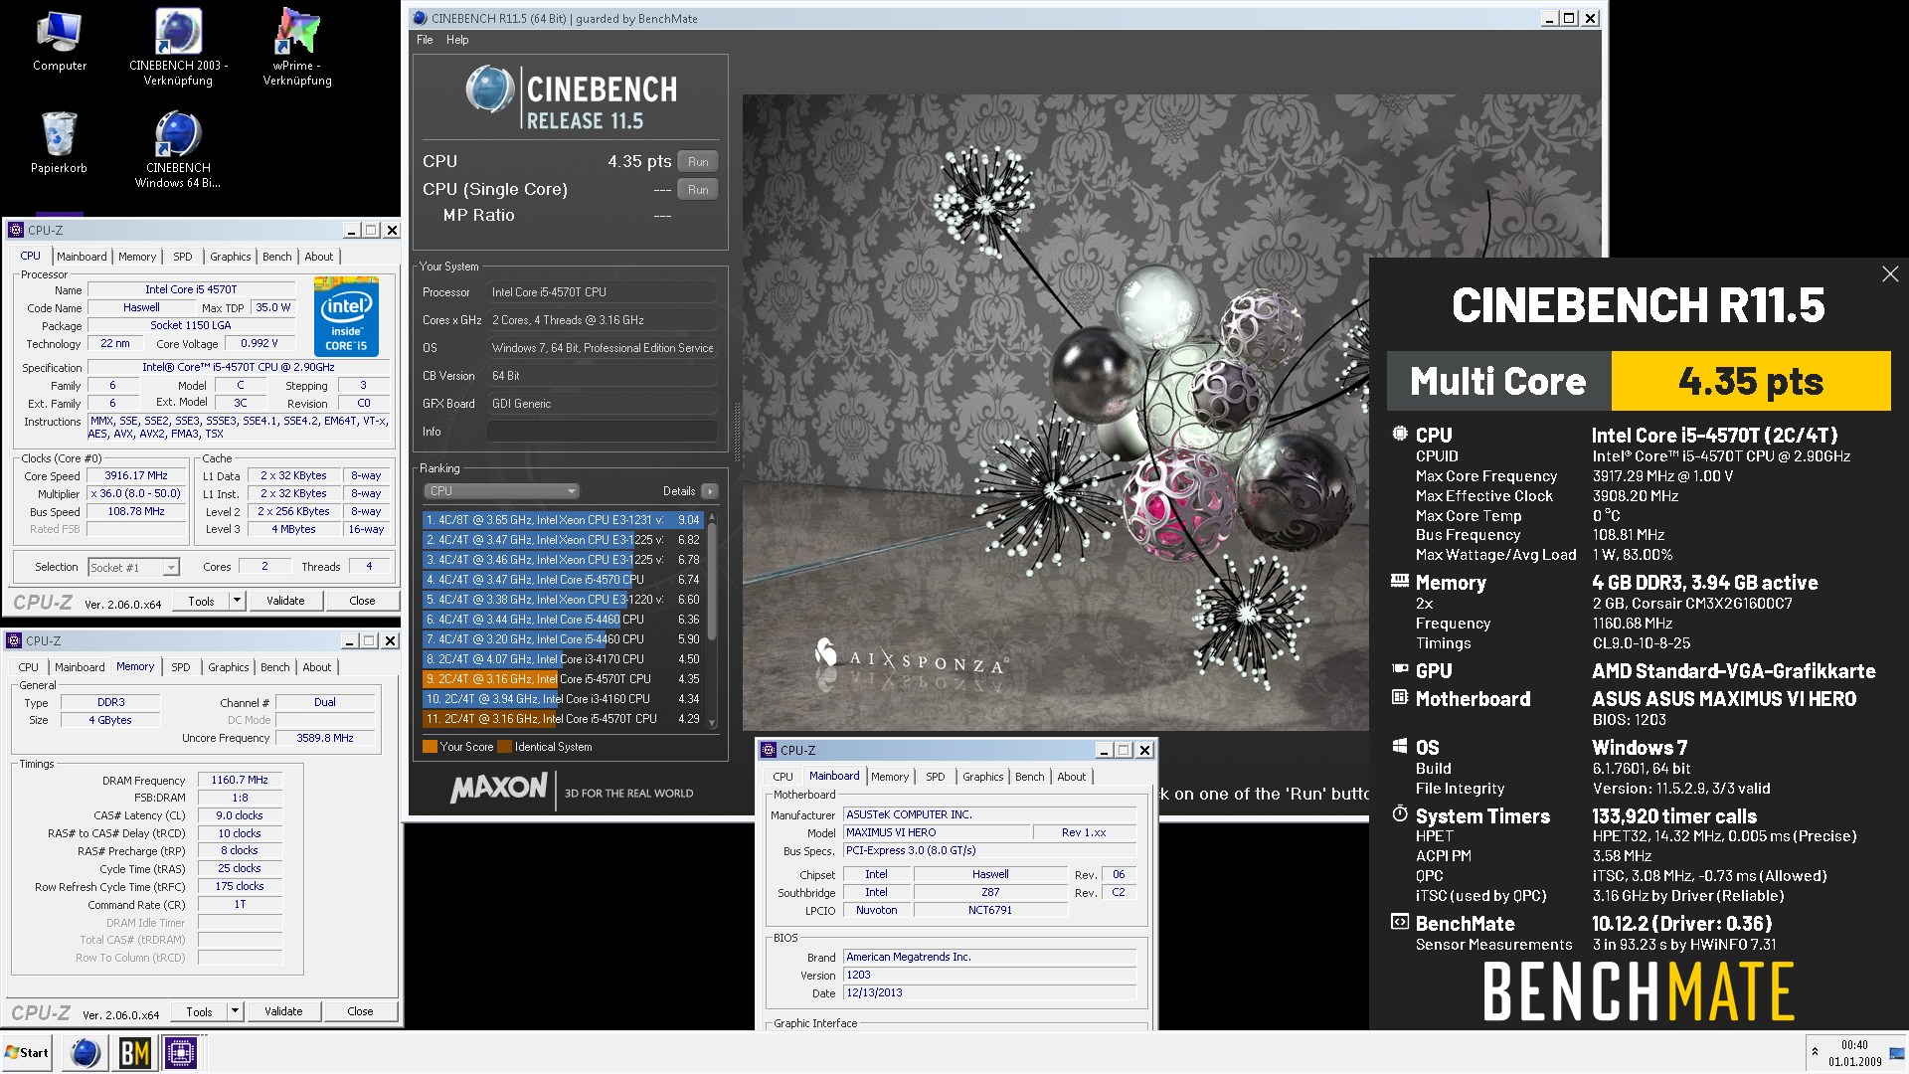Switch to SPD tab in top CPU-Z window

coord(183,257)
